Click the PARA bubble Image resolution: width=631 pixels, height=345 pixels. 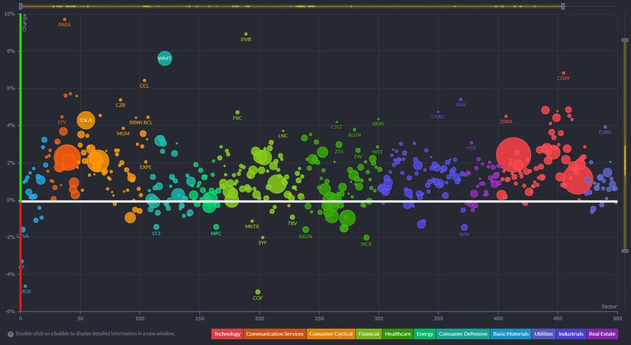click(65, 19)
